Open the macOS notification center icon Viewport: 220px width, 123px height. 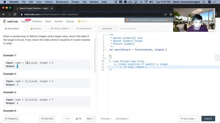[214, 2]
